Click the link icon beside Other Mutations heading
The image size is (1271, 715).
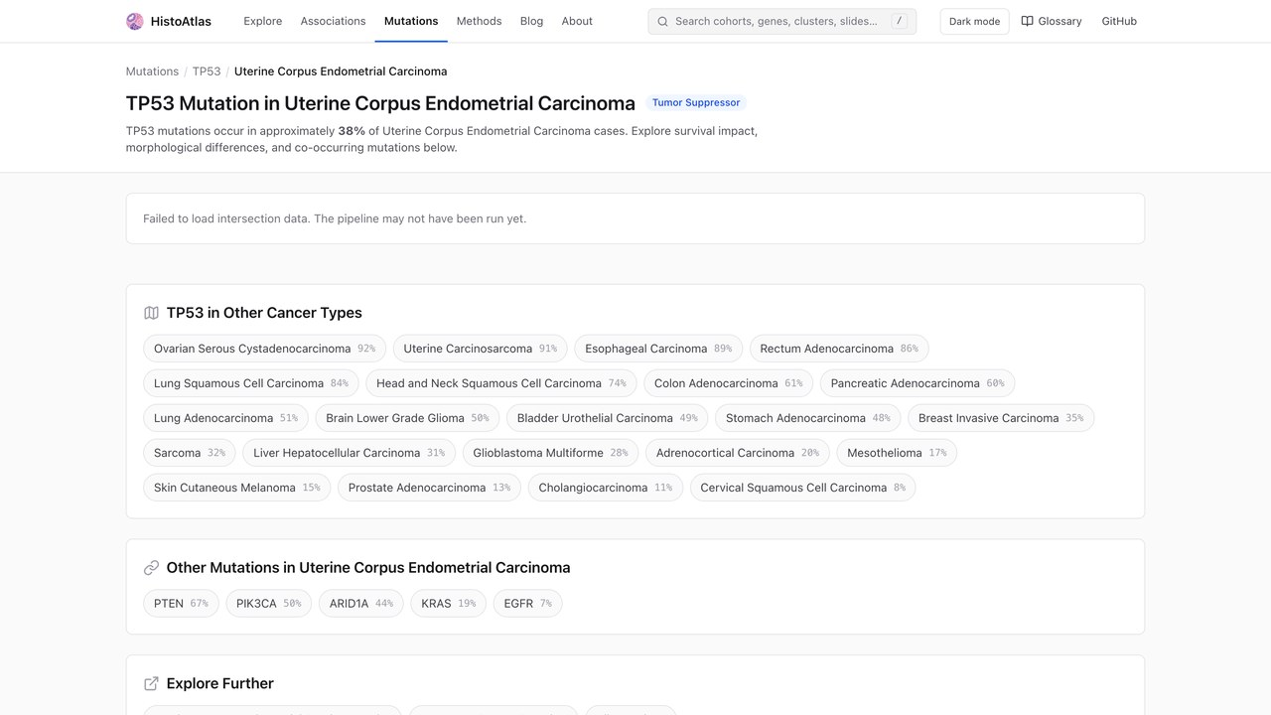[x=151, y=568]
